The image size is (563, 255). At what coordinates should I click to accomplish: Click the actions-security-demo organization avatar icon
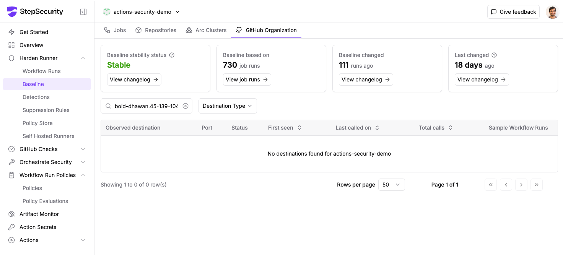click(107, 12)
